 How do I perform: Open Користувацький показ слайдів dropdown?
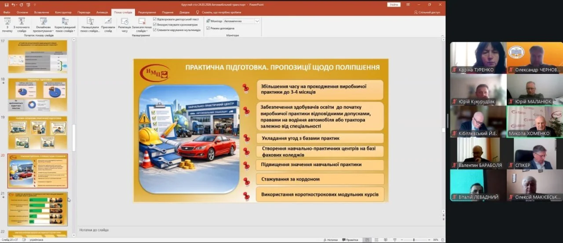(x=65, y=25)
